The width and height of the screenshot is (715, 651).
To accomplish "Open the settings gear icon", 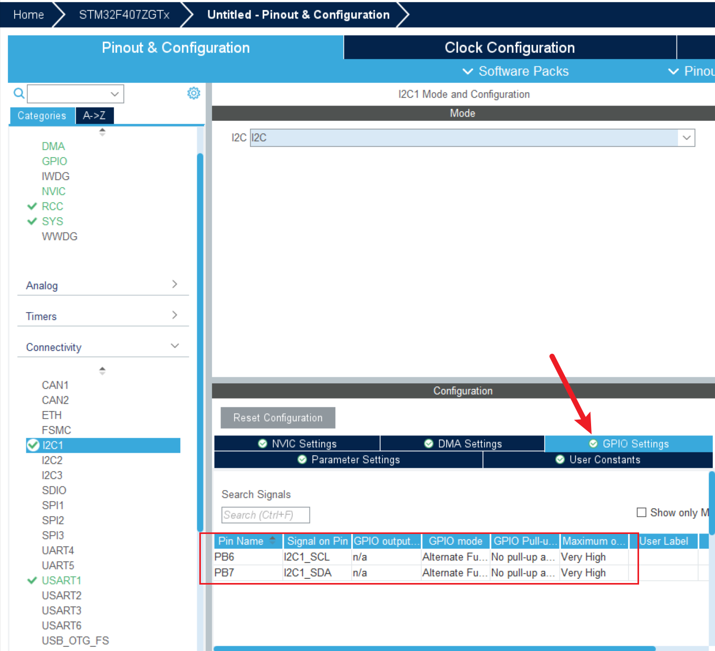I will tap(194, 93).
